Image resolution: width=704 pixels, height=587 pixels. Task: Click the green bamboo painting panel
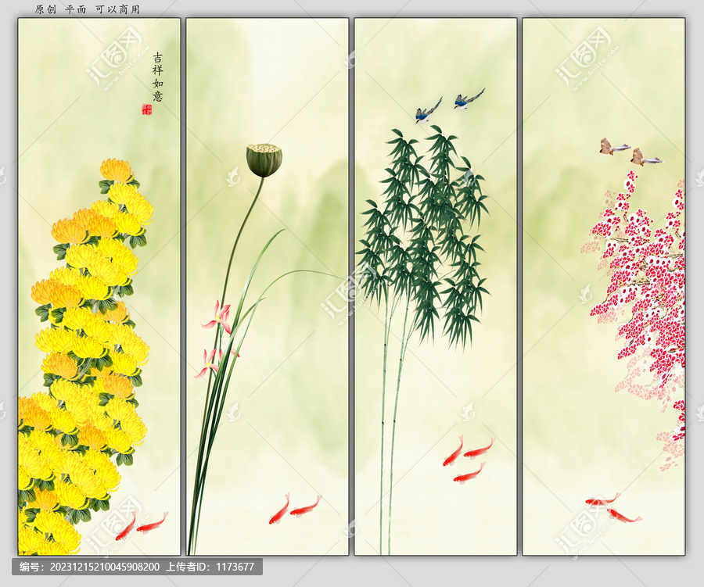coord(436,286)
